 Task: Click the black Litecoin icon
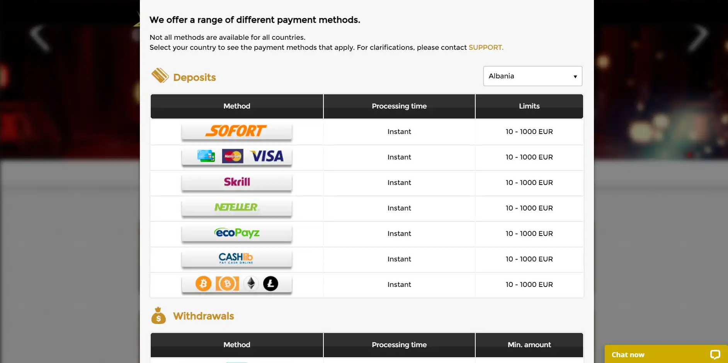(270, 283)
